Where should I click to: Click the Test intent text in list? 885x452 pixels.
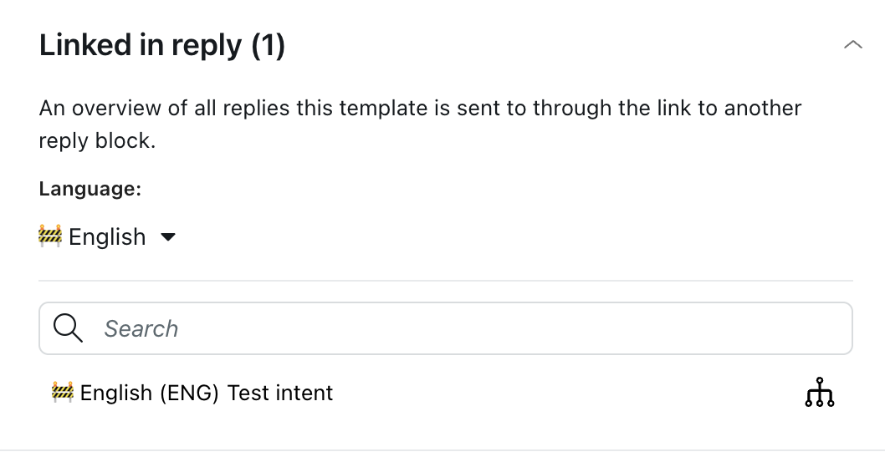(280, 393)
